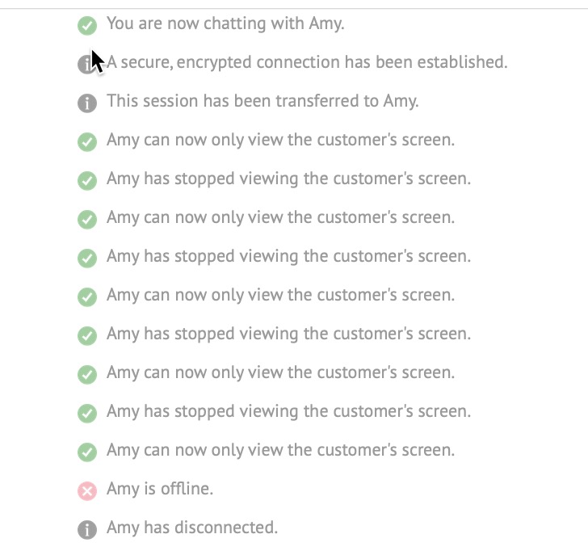Click the checkmark of the first "Amy has stopped viewing" entry
588x551 pixels.
(x=87, y=180)
